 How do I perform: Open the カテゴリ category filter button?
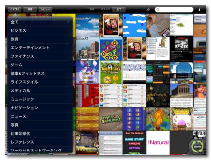point(15,9)
